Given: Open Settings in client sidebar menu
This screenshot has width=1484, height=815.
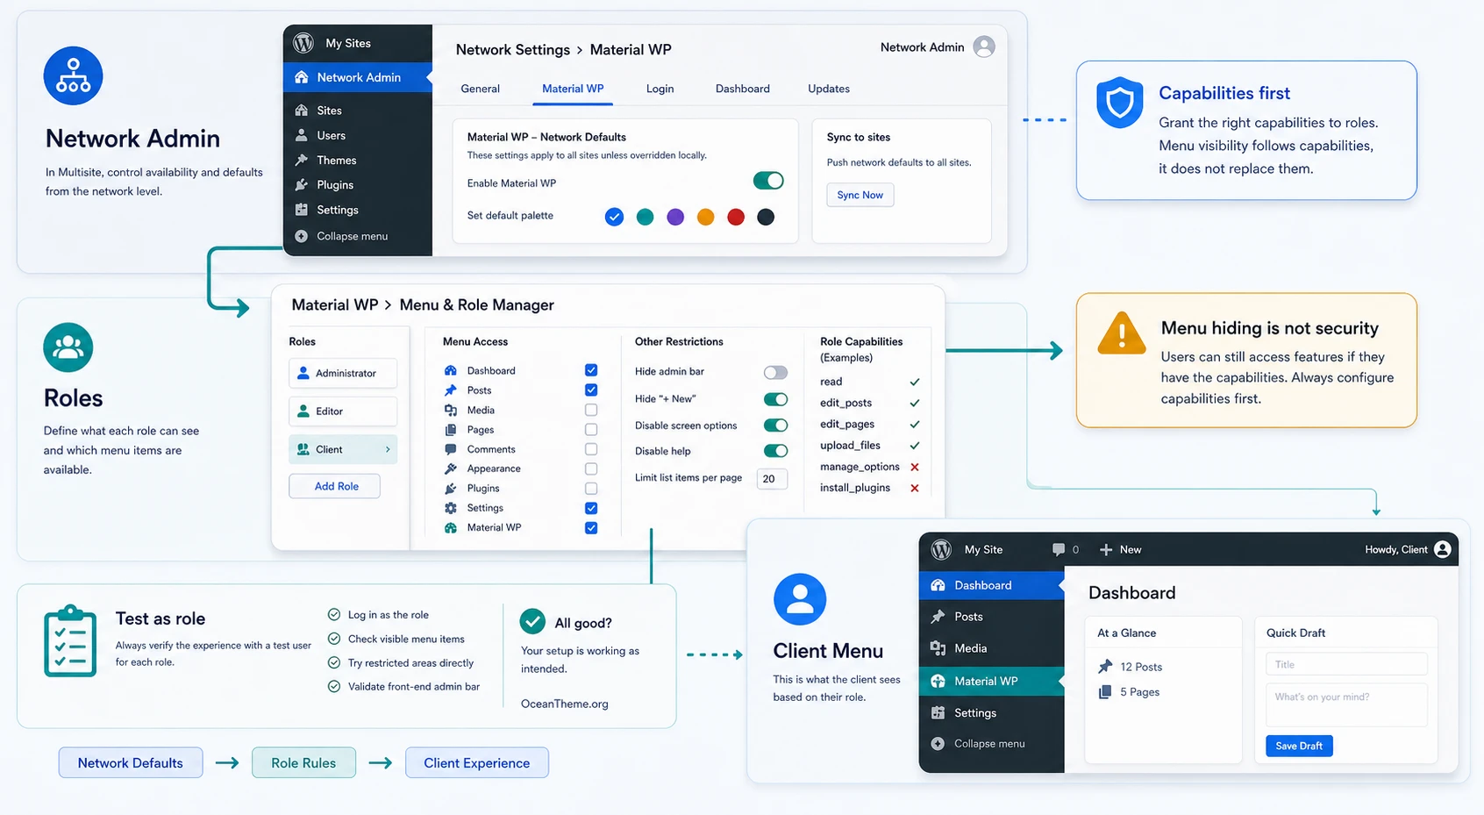Looking at the screenshot, I should [991, 713].
